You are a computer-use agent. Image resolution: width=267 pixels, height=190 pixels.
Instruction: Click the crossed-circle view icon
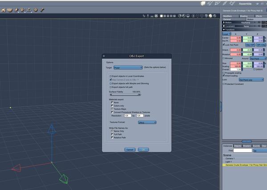click(156, 16)
